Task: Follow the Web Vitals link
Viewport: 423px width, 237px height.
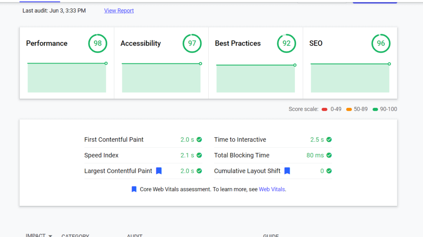Action: tap(272, 189)
